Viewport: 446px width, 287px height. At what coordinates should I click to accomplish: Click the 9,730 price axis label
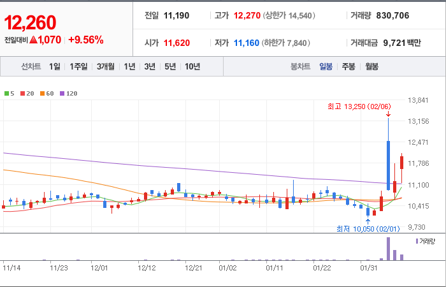pos(418,227)
